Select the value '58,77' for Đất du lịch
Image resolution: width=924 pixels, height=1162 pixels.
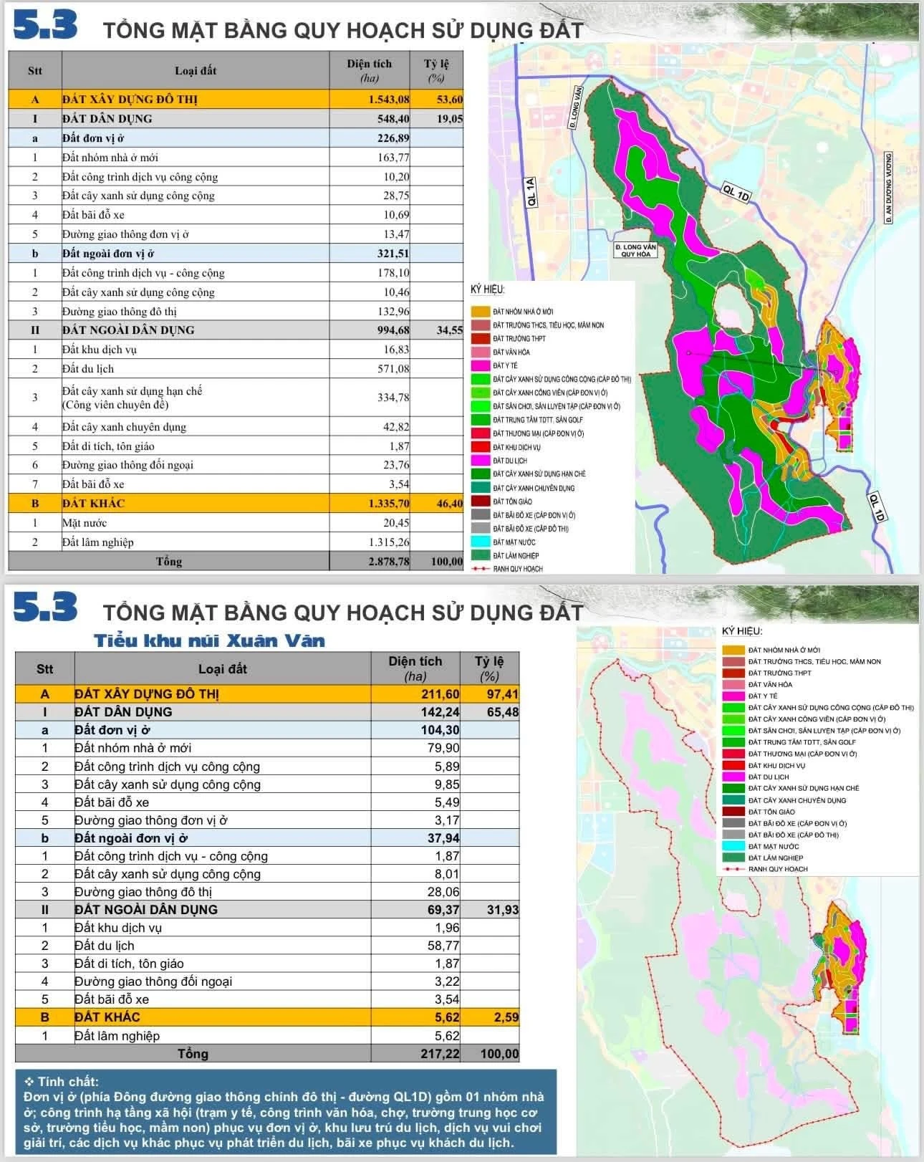[444, 946]
